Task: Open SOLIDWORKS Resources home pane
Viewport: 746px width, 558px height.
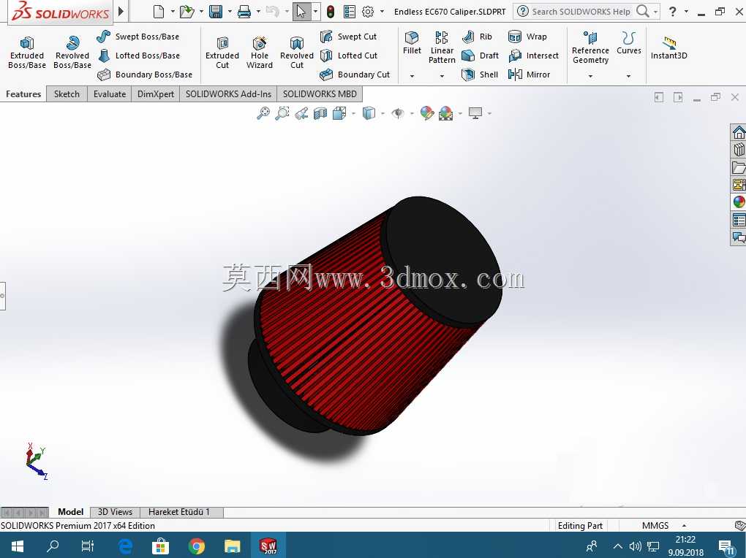Action: tap(739, 132)
